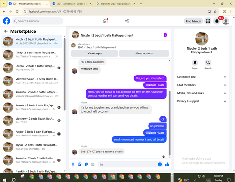Open conversation information purple icon
Image resolution: width=235 pixels, height=182 pixels.
(x=165, y=35)
